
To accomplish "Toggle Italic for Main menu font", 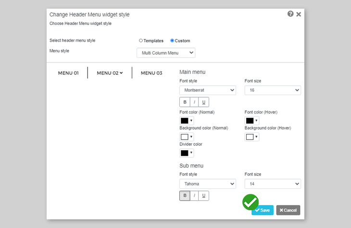I will tap(194, 102).
